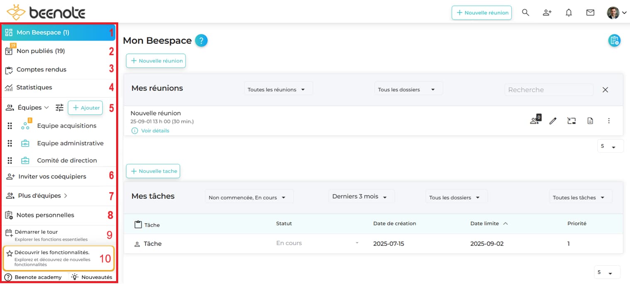Click the transfer icon on Nouvelle réunion

(572, 121)
